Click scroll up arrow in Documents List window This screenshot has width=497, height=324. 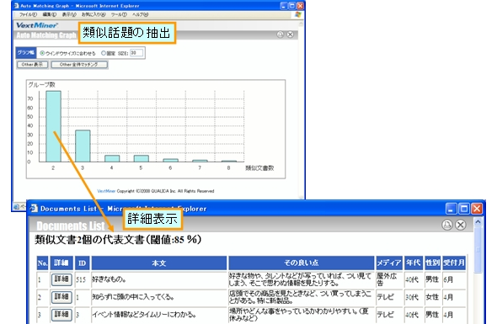[x=478, y=222]
